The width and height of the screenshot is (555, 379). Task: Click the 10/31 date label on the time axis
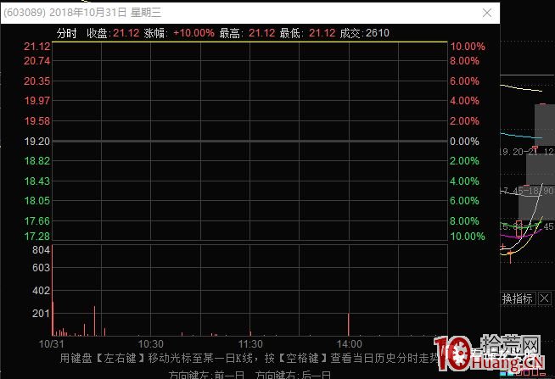(51, 344)
